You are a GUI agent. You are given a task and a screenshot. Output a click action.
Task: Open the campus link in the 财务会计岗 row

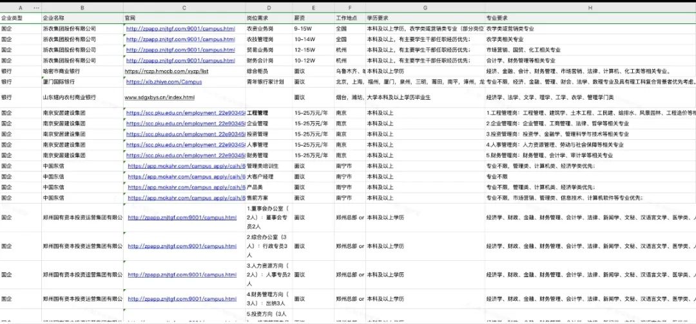(180, 61)
